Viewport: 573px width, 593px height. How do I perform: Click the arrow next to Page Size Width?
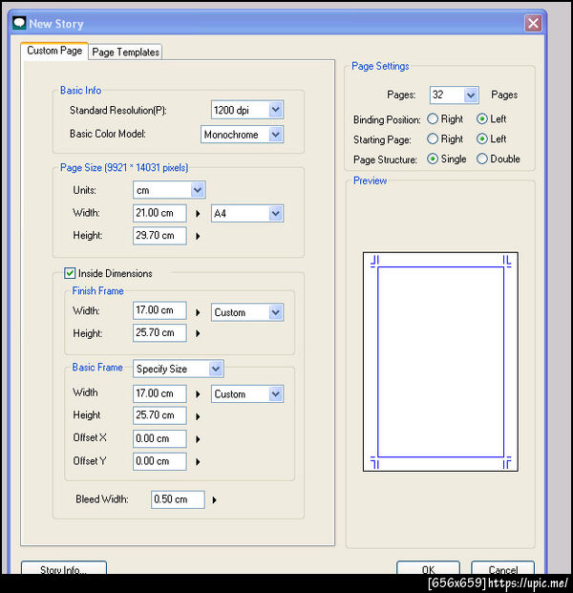(x=198, y=214)
